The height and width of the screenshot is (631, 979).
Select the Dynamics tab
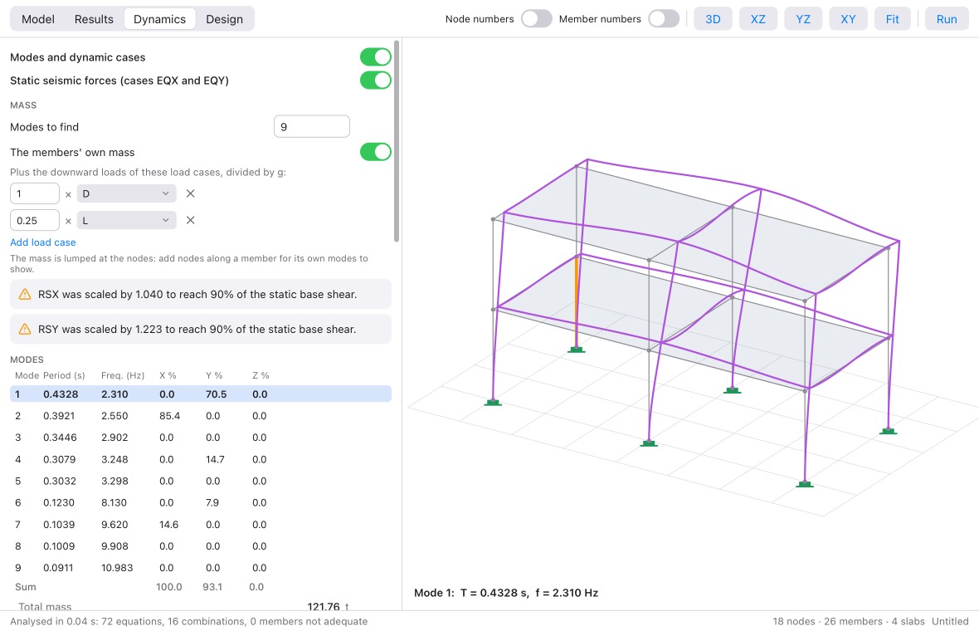coord(159,19)
